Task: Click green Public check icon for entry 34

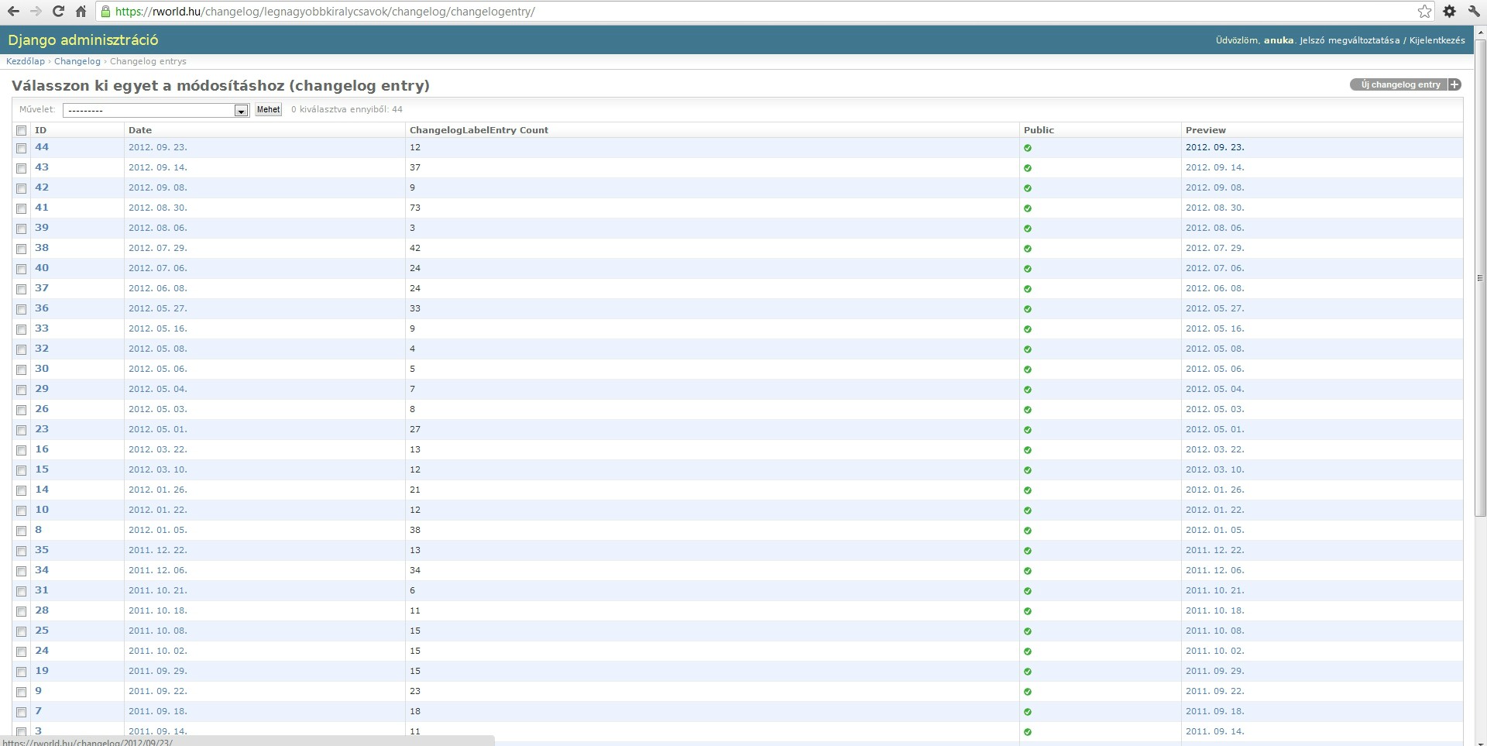Action: (x=1028, y=571)
